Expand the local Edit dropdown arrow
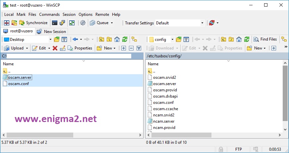Viewport: 289px width, 153px height. 49,48
